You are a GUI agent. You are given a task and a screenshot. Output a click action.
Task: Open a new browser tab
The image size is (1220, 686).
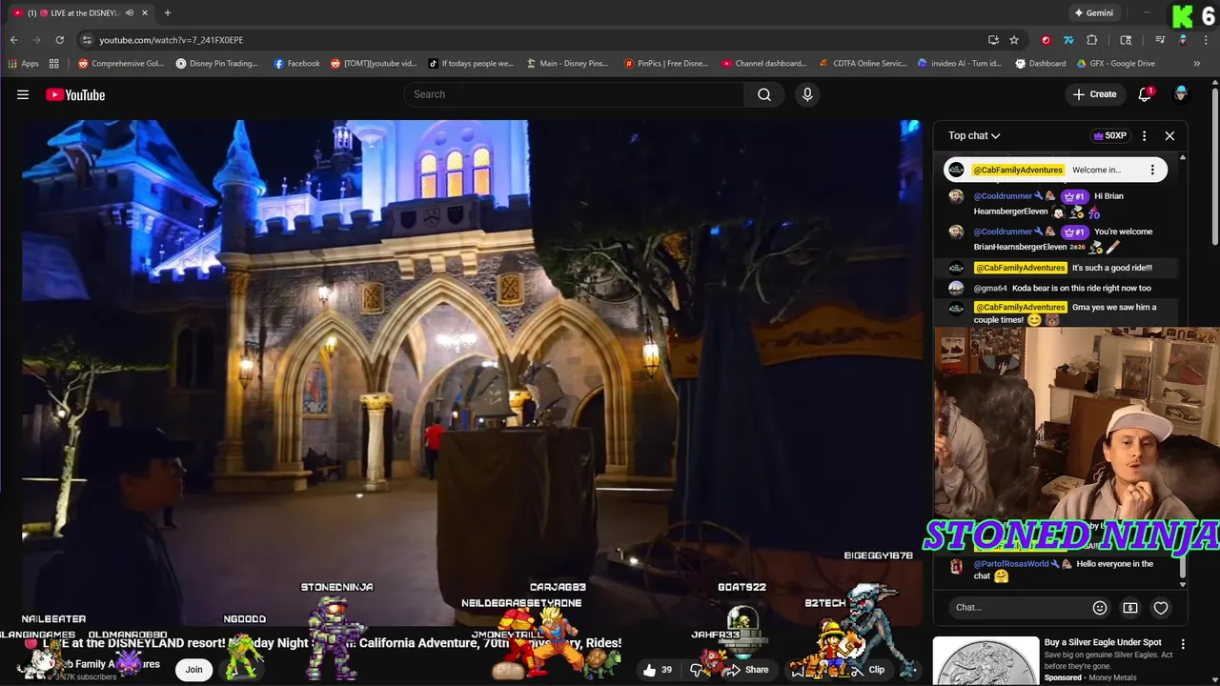tap(168, 12)
